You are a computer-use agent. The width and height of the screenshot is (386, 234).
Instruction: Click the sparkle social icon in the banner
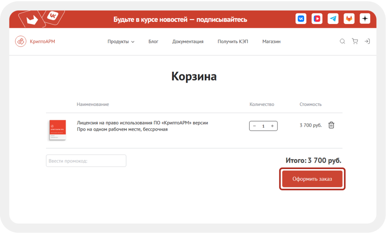(x=365, y=18)
